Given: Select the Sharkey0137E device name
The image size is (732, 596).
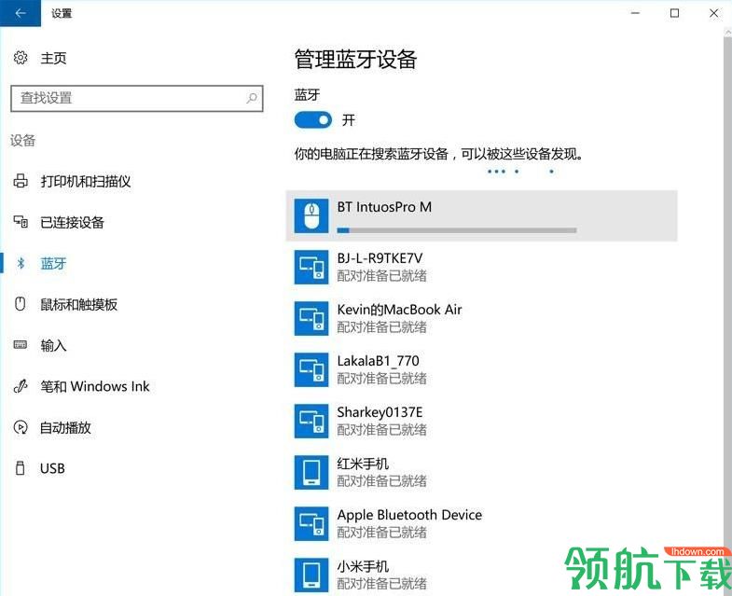Looking at the screenshot, I should 380,412.
